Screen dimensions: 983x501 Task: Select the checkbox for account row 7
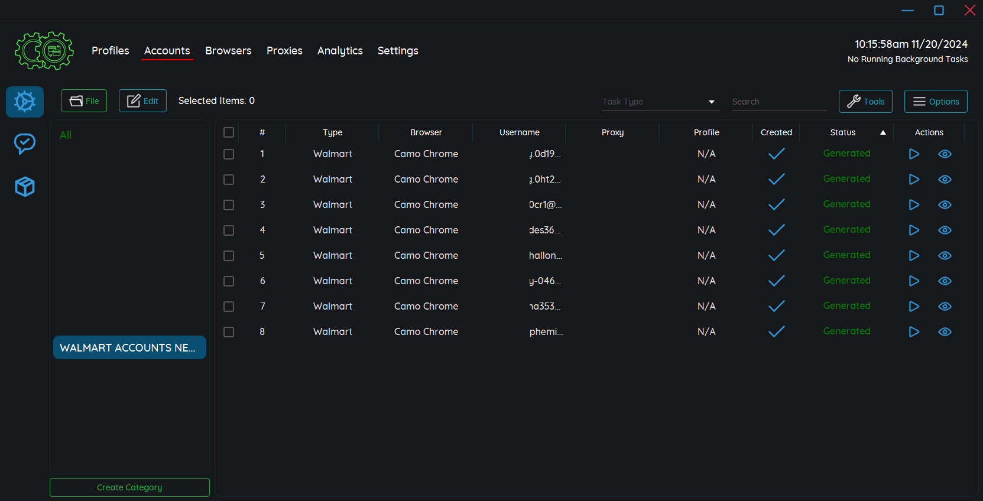click(x=229, y=307)
